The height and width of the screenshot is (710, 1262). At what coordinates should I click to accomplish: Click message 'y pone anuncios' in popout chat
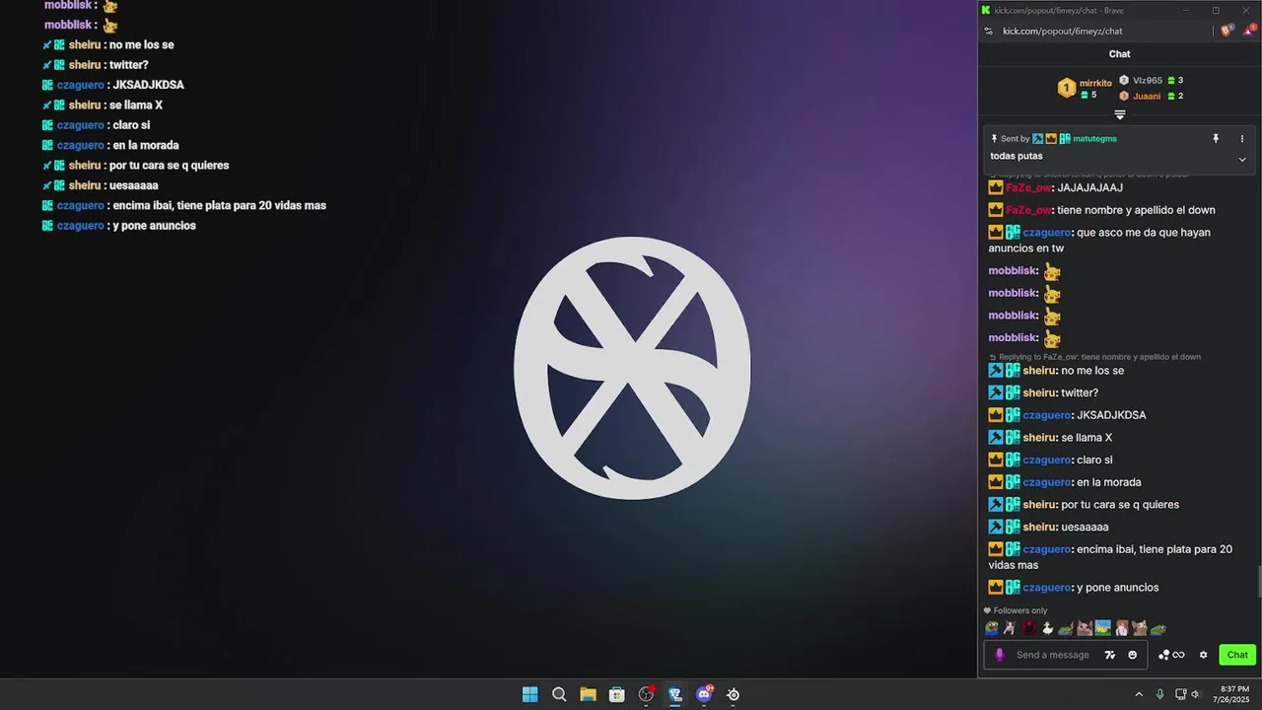(x=1118, y=588)
